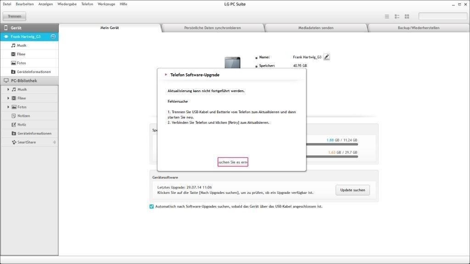470x264 pixels.
Task: Click the Notizen list icon
Action: (x=14, y=116)
